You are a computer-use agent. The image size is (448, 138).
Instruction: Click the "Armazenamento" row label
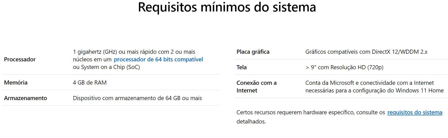[x=26, y=98]
